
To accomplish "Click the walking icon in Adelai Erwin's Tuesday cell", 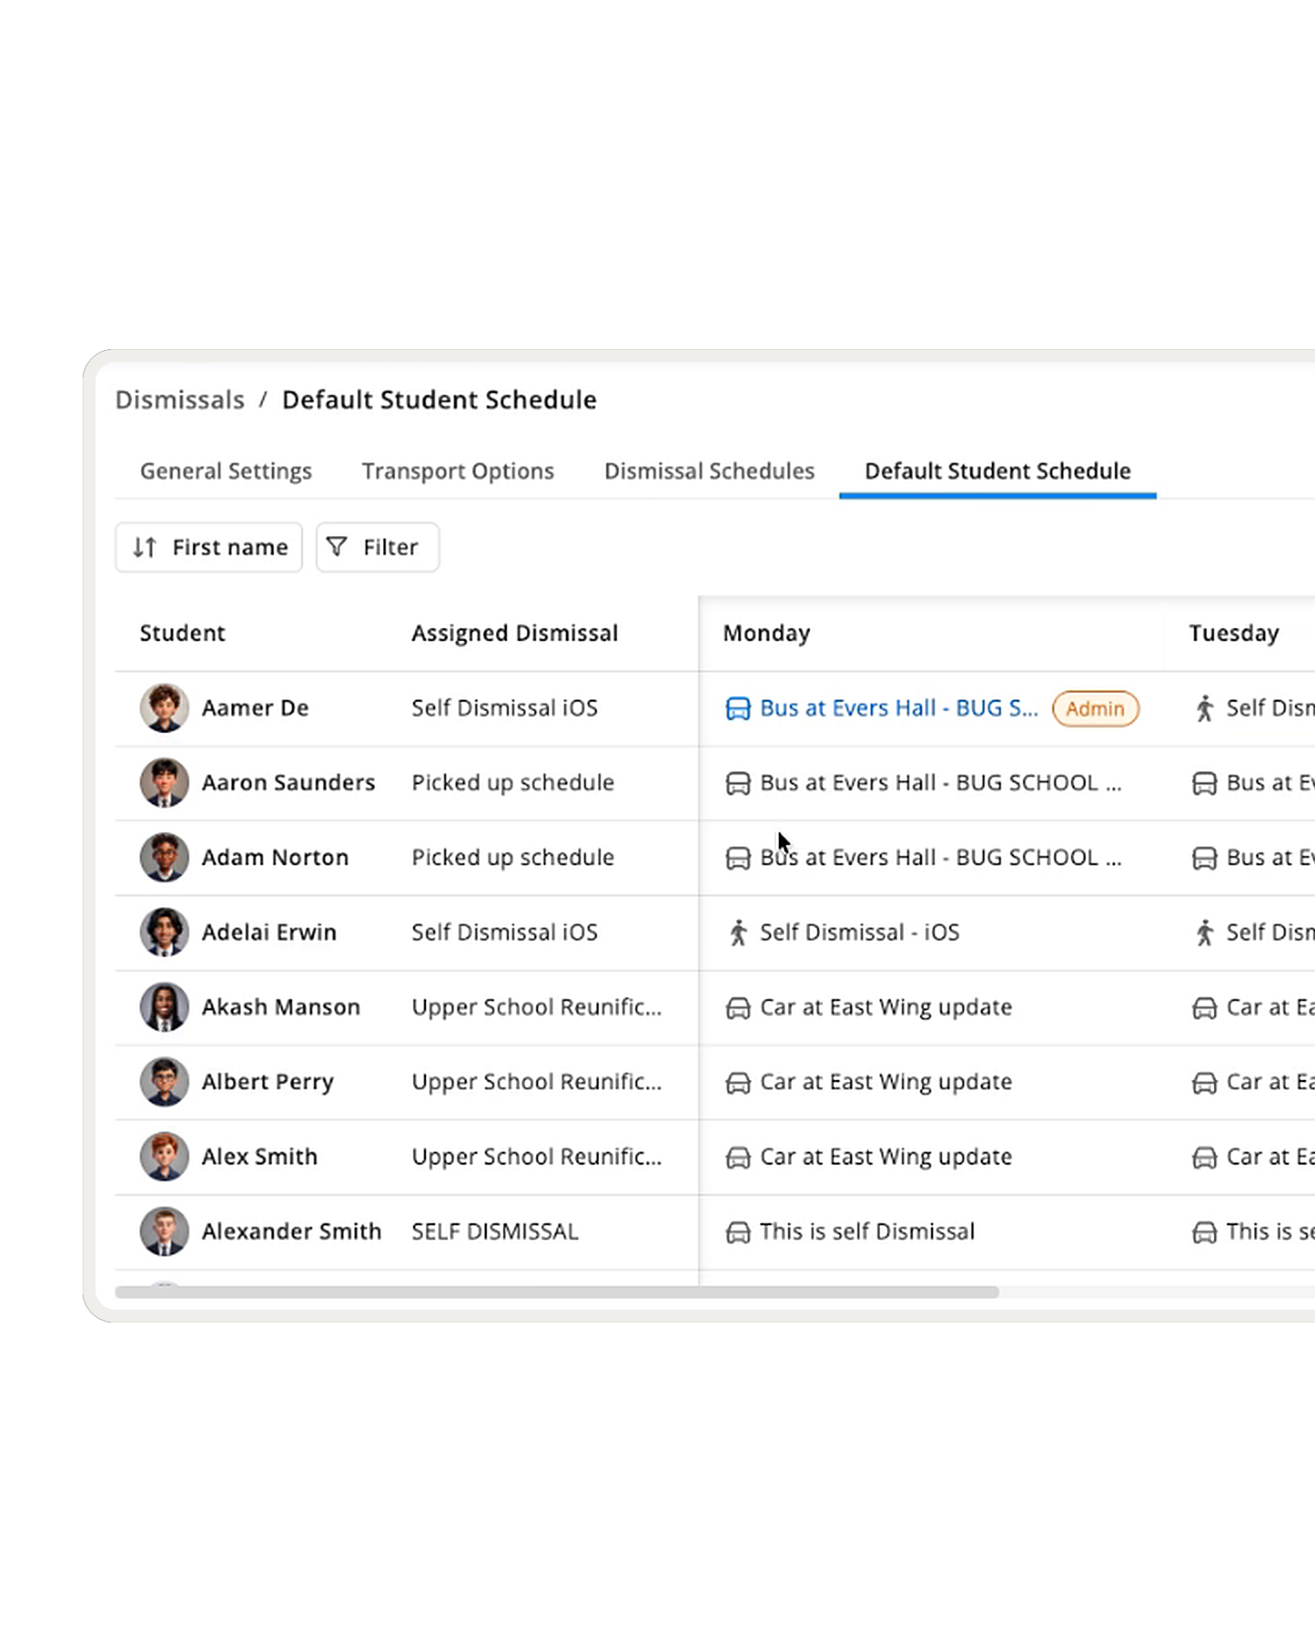I will point(1205,933).
